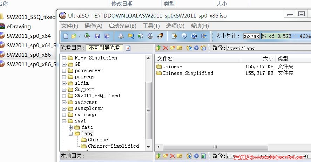
Task: Expand the prereqs folder node
Action: click(64, 77)
